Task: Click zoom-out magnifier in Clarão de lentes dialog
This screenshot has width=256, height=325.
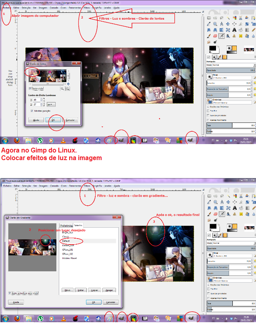Action: (62, 89)
